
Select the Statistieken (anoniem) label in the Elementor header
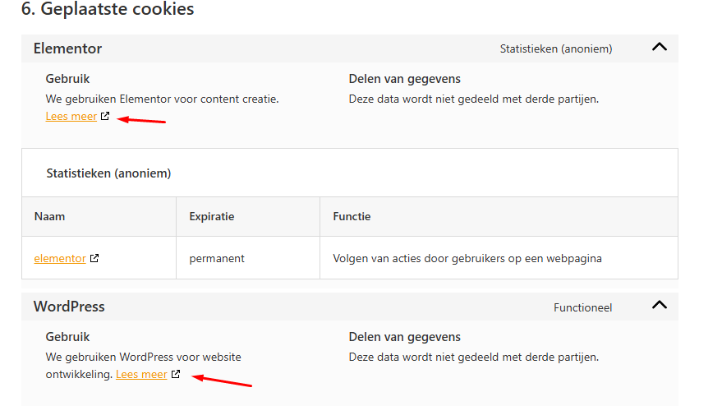tap(556, 48)
